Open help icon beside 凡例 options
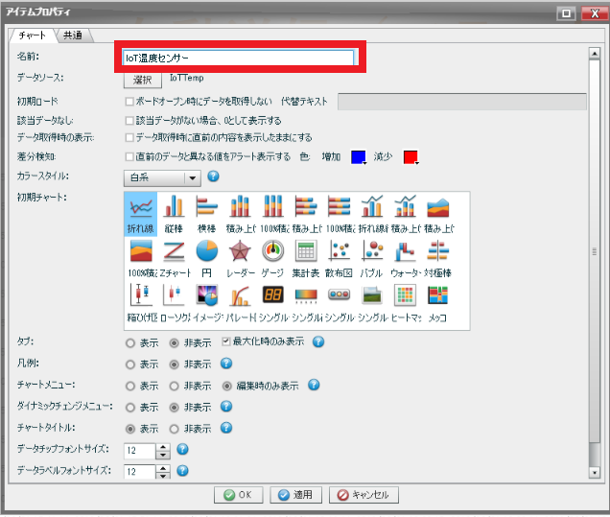 (226, 364)
